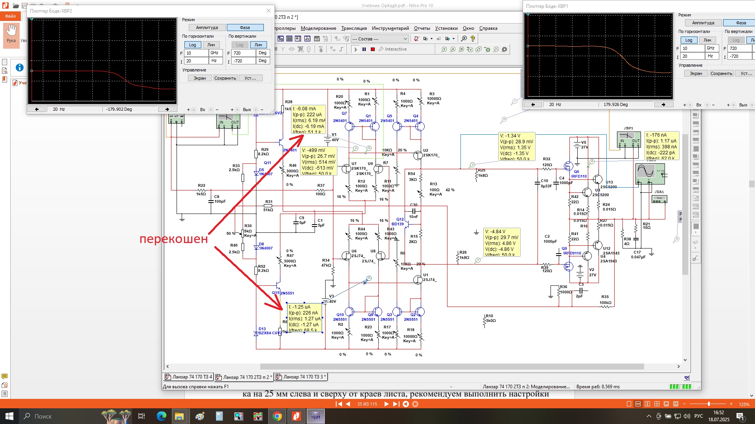755x424 pixels.
Task: Open the Spreadsheet view icon
Action: (289, 39)
